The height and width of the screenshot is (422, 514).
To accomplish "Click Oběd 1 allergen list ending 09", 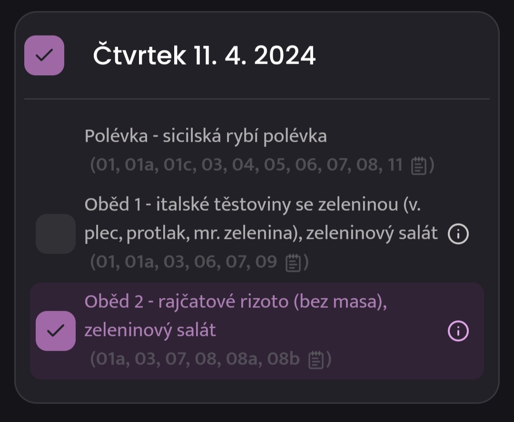I will pyautogui.click(x=199, y=262).
